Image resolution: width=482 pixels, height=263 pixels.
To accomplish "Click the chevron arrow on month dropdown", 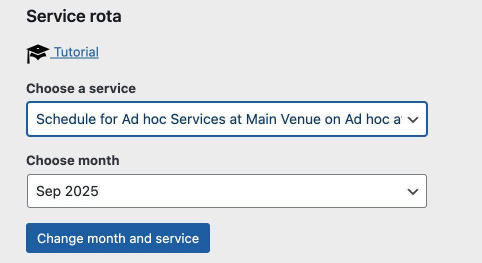I will coord(413,191).
